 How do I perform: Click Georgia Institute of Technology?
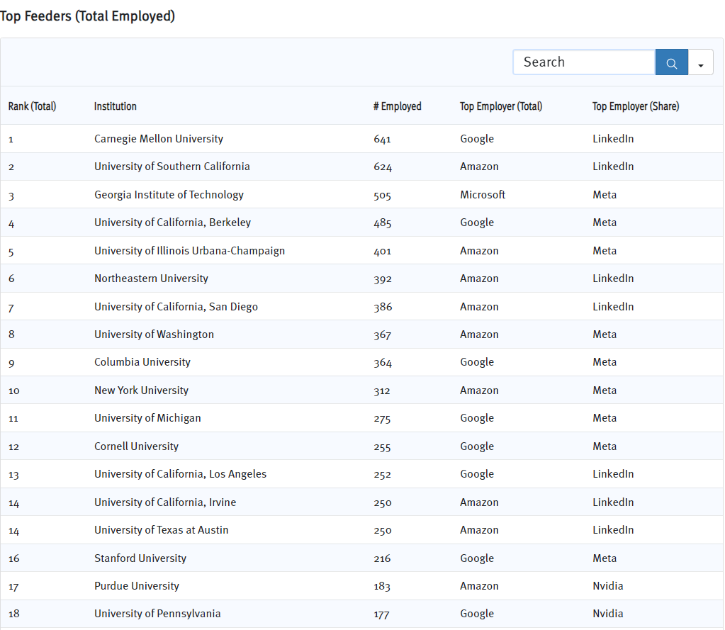(169, 195)
